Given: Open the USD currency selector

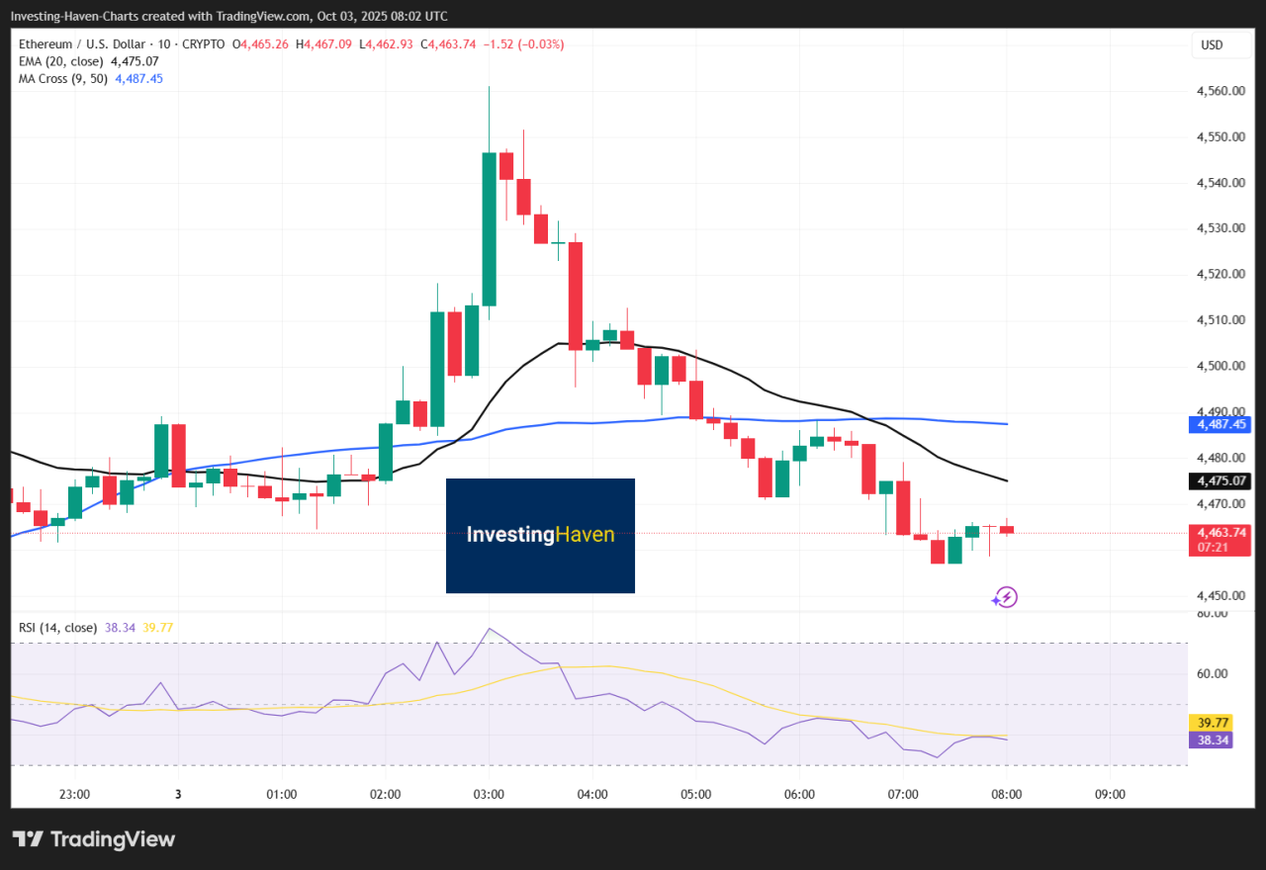Looking at the screenshot, I should tap(1212, 44).
